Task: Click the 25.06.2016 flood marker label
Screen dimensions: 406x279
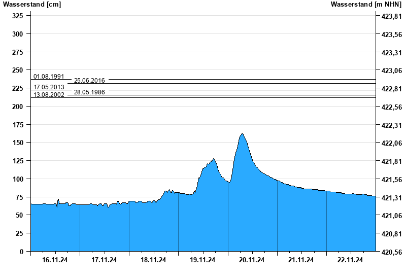Action: coord(89,81)
